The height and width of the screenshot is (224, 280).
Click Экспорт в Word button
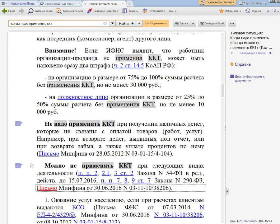pos(212,23)
